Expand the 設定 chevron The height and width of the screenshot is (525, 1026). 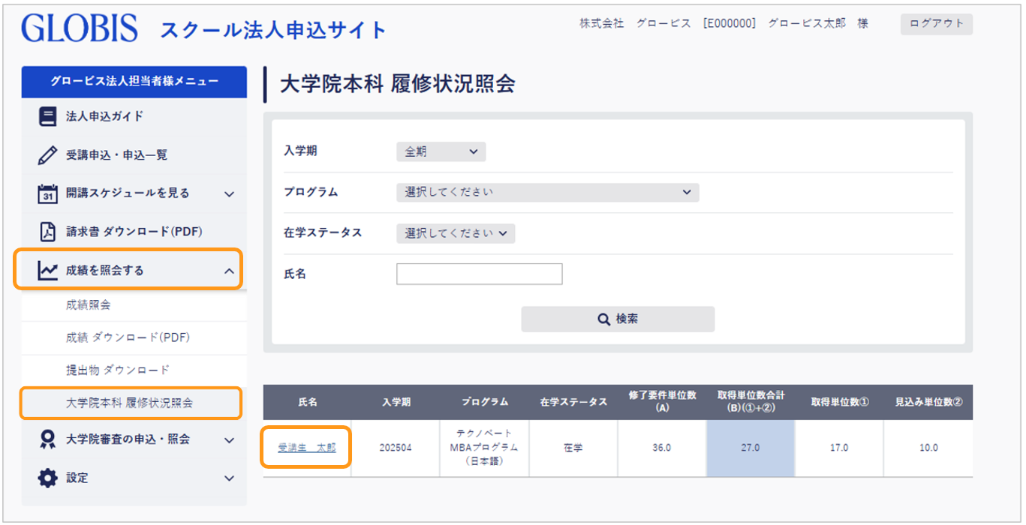[230, 478]
